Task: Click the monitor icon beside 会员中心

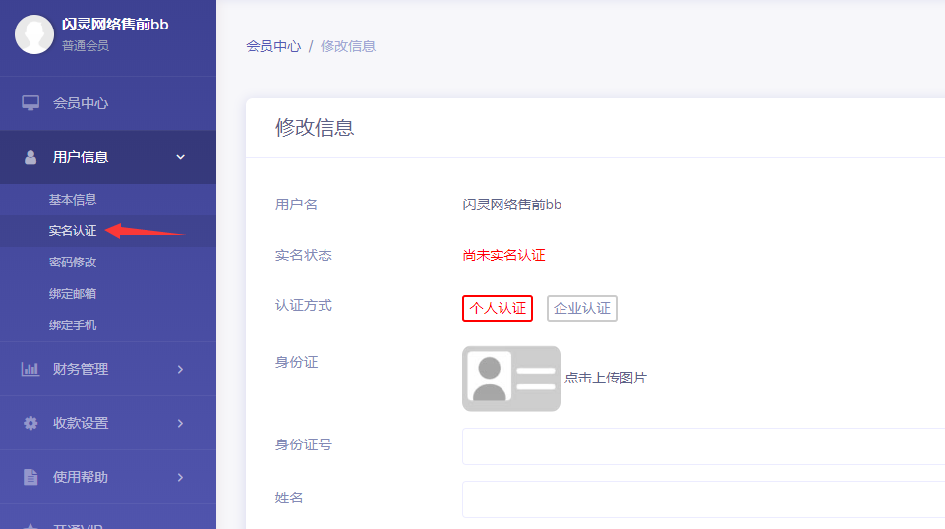Action: pos(30,103)
